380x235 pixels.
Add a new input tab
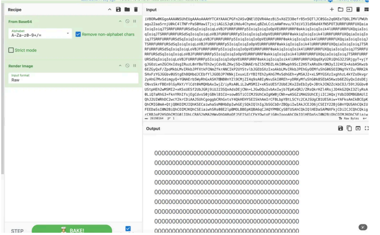pyautogui.click(x=332, y=9)
